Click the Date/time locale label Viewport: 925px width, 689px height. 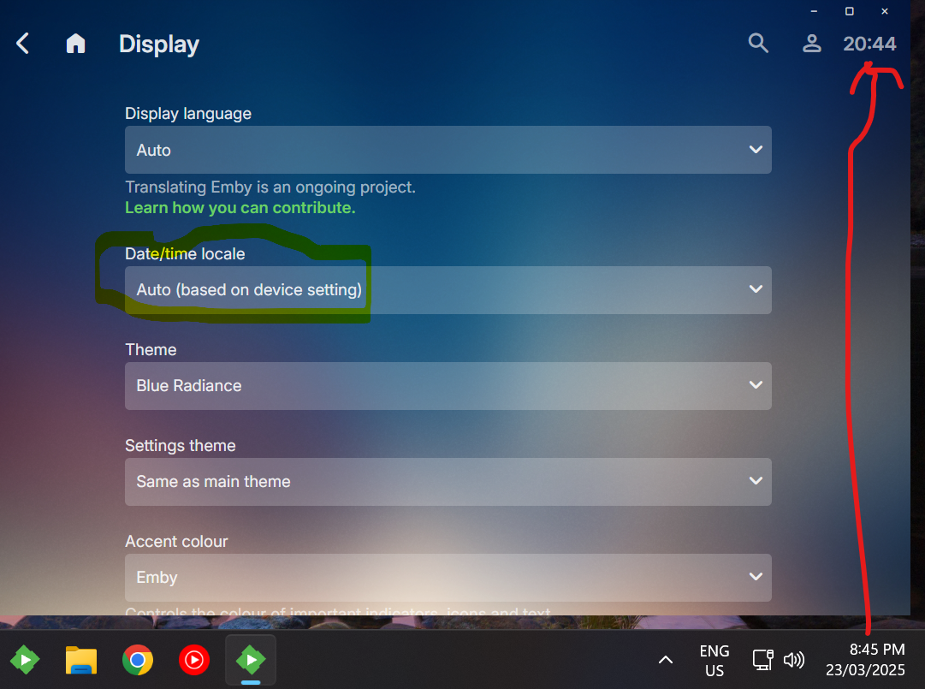coord(185,253)
